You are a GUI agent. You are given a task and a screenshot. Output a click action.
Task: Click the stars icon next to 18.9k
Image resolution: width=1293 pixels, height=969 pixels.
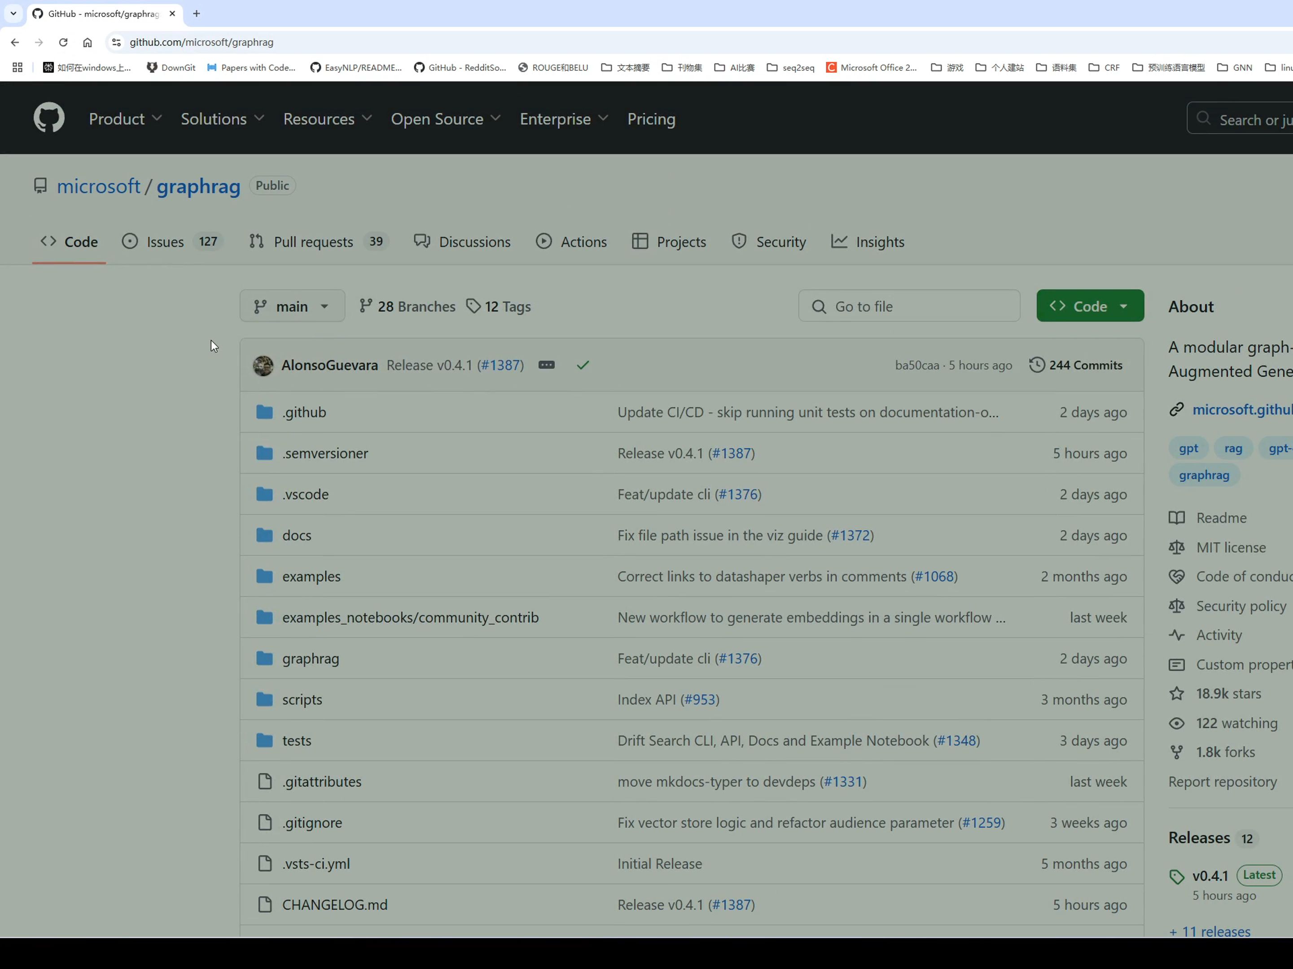(1177, 694)
